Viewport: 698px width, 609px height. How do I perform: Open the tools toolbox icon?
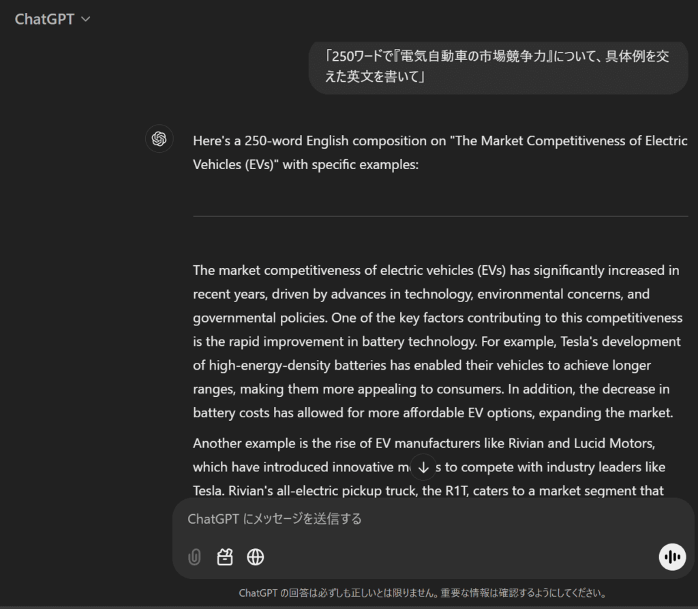(x=225, y=557)
